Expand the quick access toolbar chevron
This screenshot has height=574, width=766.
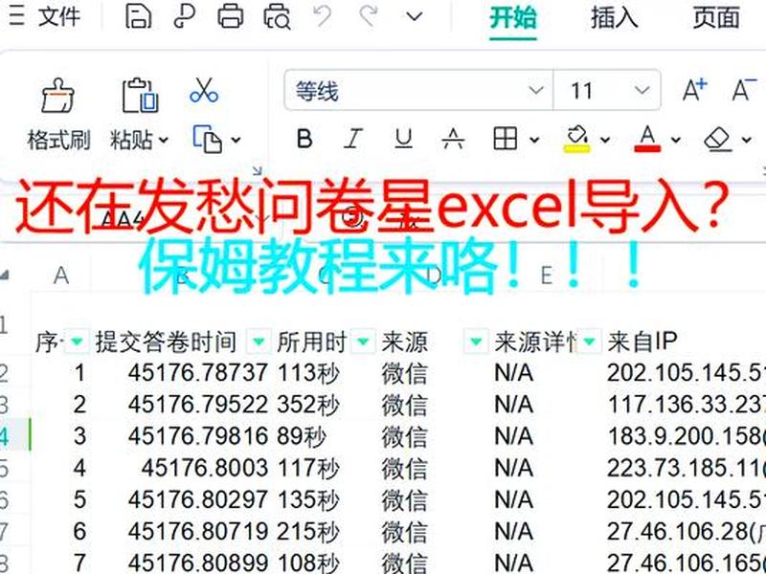(415, 17)
